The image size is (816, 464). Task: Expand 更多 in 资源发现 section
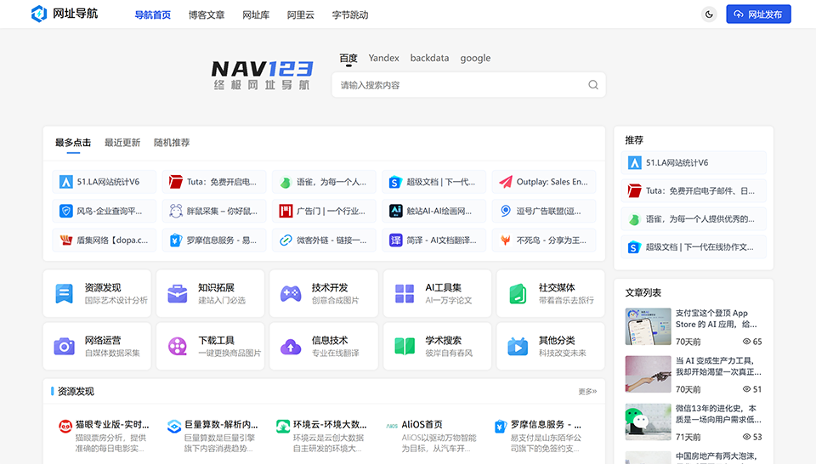pyautogui.click(x=587, y=392)
